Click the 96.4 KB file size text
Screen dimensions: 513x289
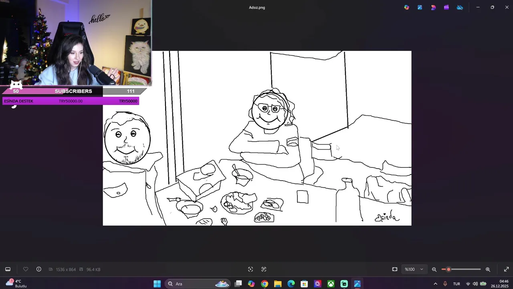point(93,270)
